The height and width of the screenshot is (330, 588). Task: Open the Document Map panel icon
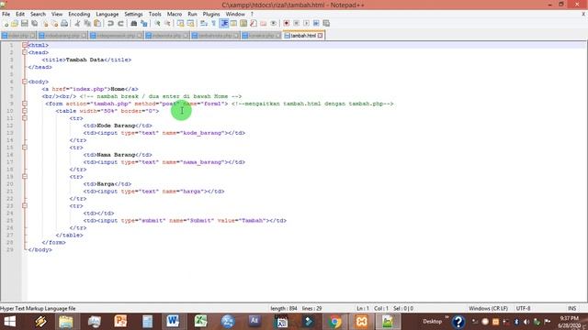(x=243, y=23)
